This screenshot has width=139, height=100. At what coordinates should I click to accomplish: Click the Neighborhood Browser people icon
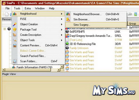[x=68, y=14]
